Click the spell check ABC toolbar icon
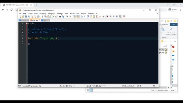This screenshot has height=103, width=183. tap(124, 17)
